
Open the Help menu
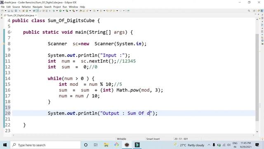point(82,7)
